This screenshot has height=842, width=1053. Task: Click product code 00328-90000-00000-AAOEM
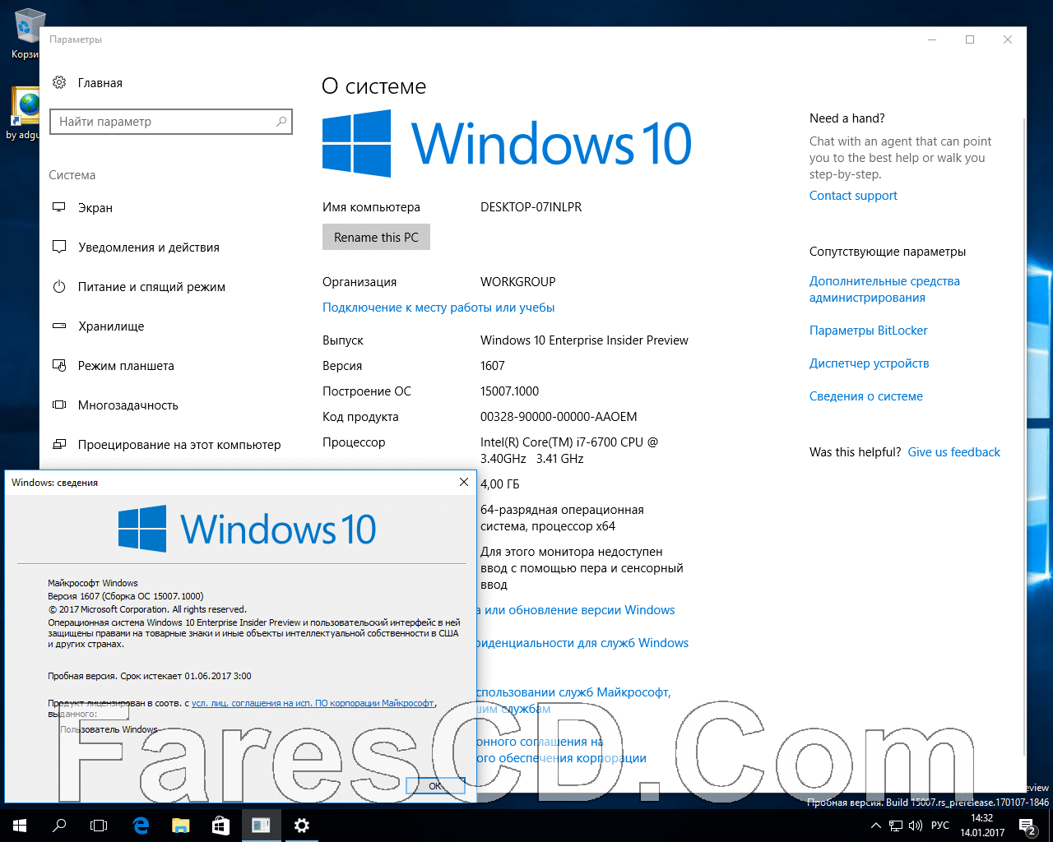[x=559, y=417]
